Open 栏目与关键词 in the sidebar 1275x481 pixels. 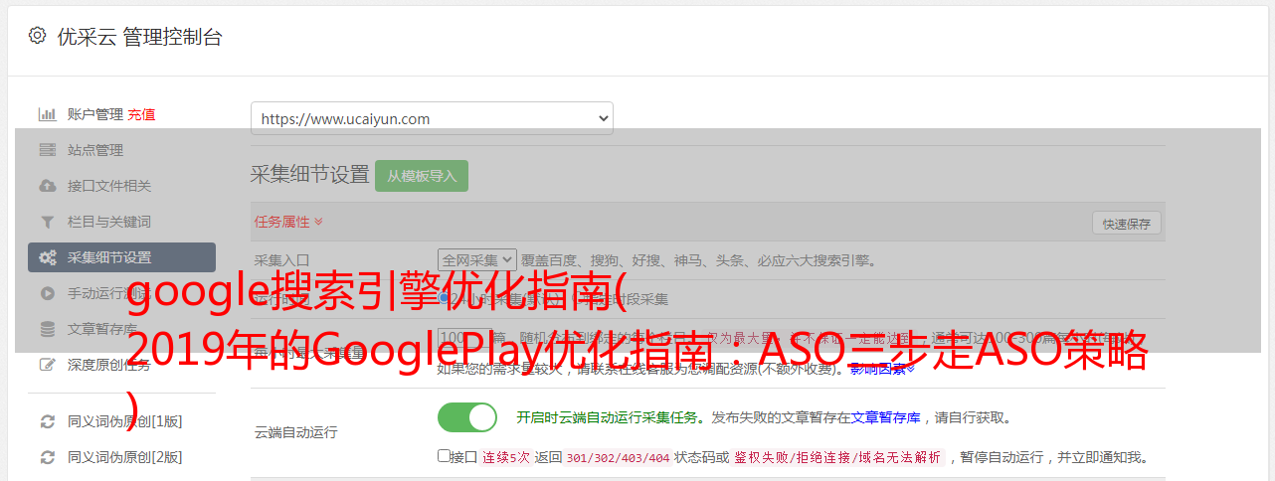coord(109,222)
